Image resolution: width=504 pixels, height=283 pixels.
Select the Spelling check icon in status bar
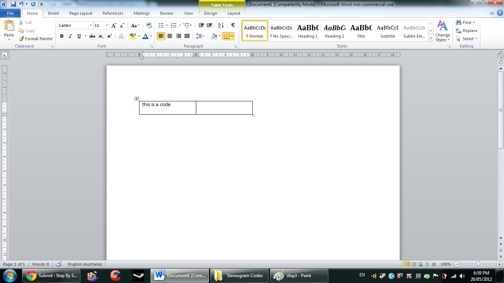click(58, 264)
